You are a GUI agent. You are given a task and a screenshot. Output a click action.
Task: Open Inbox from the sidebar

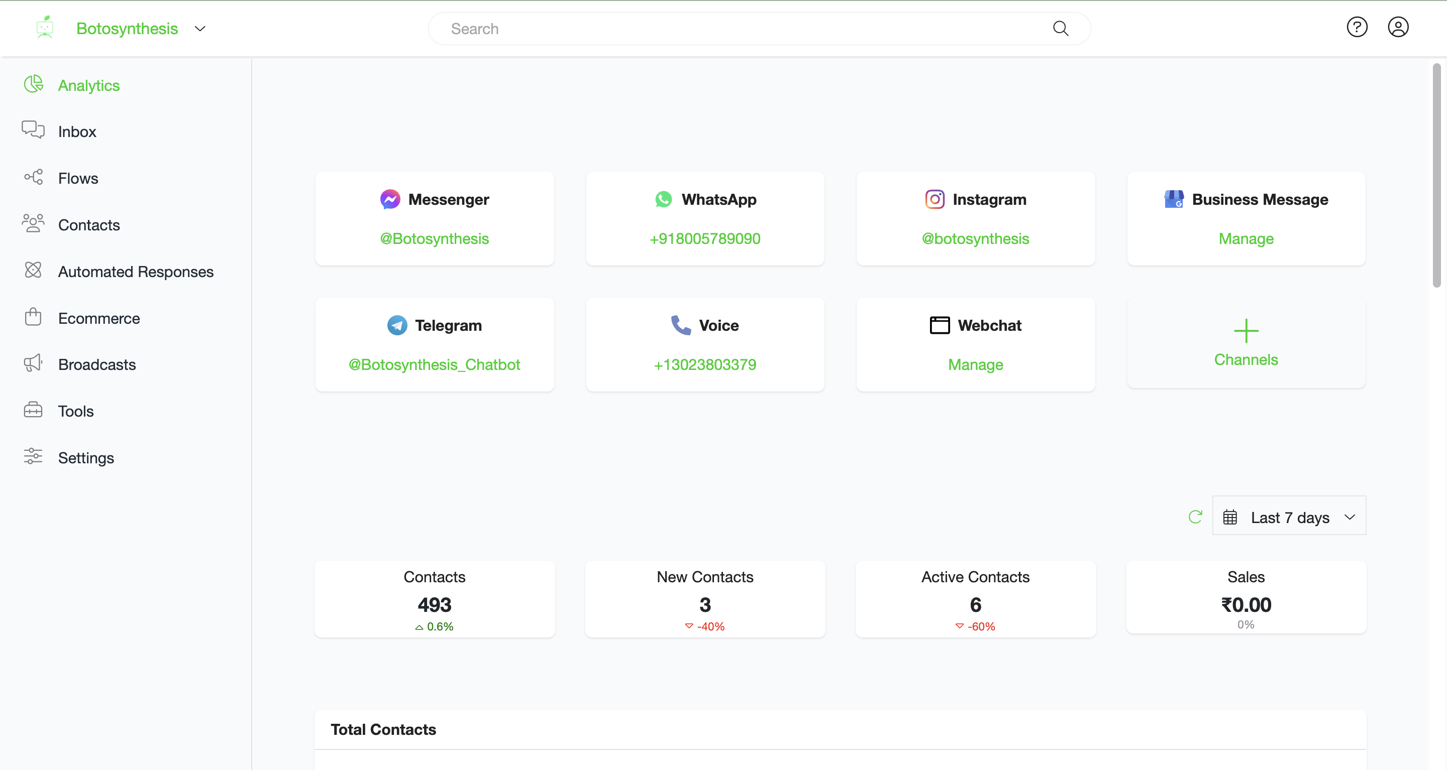point(77,132)
